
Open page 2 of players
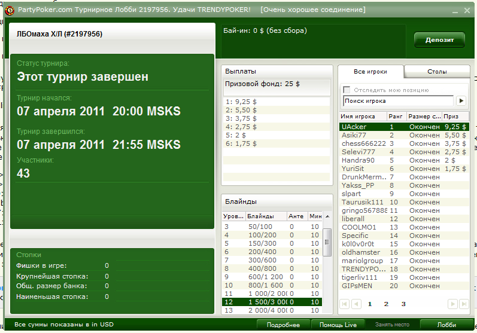pyautogui.click(x=386, y=304)
